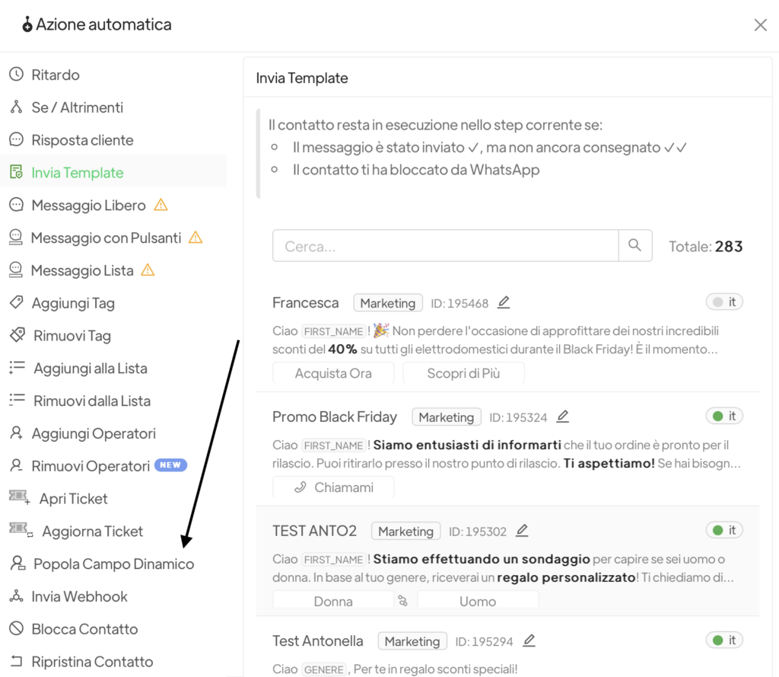Toggle the 'it' language pill for Francesca
Screen dimensions: 779x677
click(723, 302)
